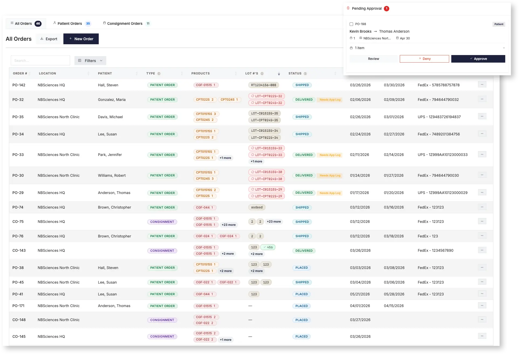Show +2 more lots in CO-143
The height and width of the screenshot is (354, 519).
pos(257,254)
